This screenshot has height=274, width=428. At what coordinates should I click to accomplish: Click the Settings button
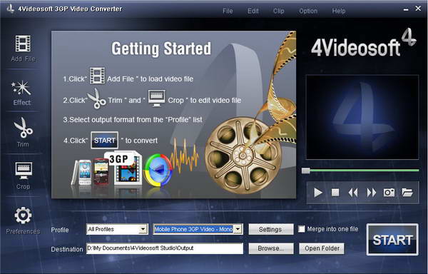click(x=271, y=229)
